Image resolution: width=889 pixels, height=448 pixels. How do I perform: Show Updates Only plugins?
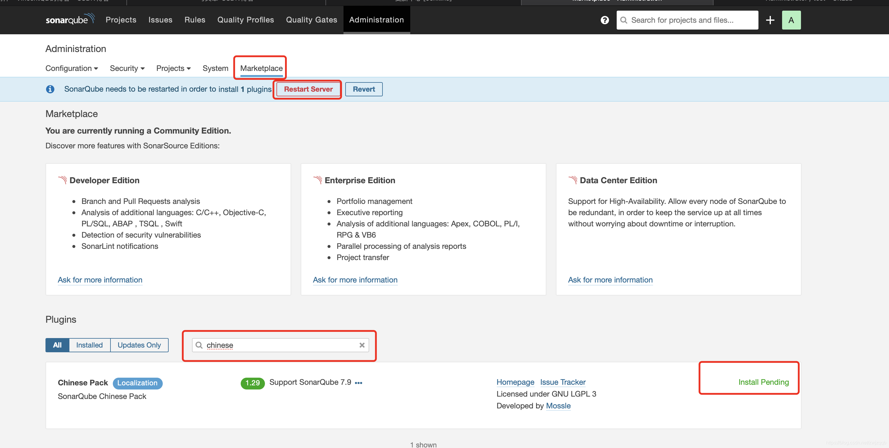(139, 345)
